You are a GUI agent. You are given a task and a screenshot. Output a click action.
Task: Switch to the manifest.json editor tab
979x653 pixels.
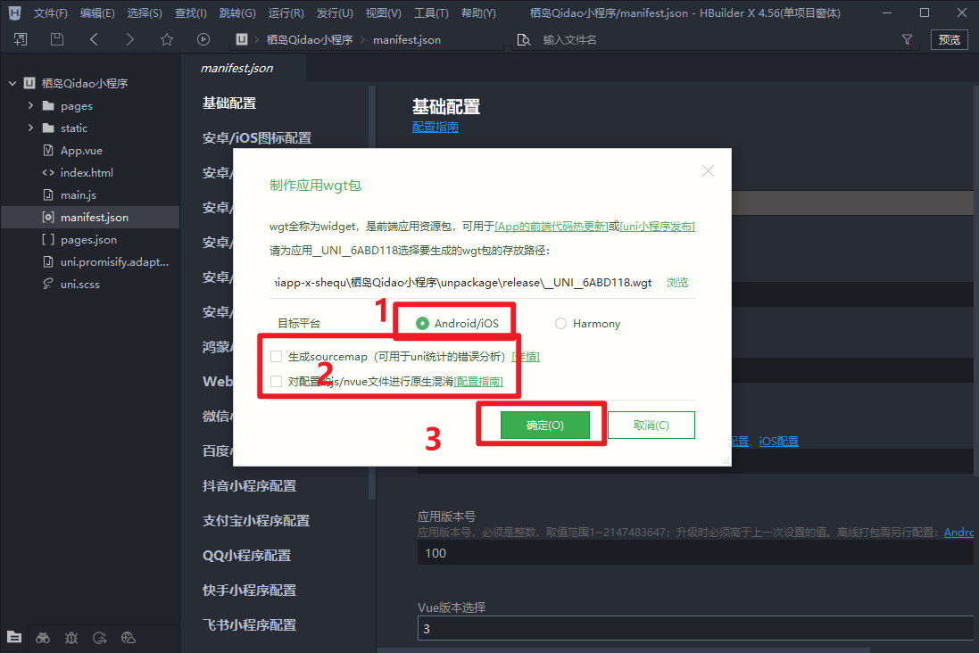click(236, 68)
